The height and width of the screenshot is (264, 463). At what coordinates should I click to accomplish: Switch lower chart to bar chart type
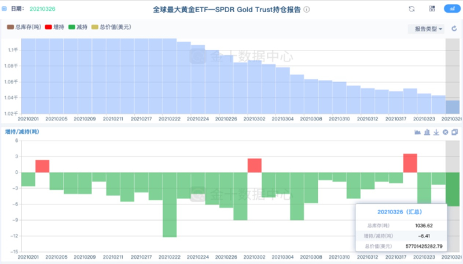(427, 132)
